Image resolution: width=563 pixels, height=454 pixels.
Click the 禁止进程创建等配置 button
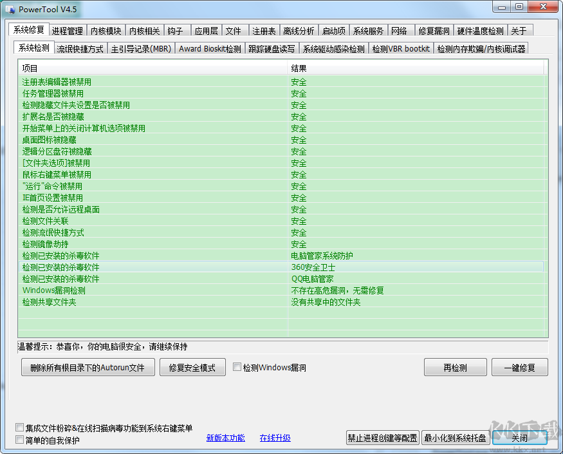tap(382, 437)
